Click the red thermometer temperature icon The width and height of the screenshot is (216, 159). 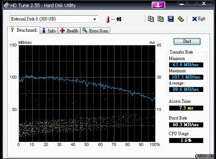coord(108,19)
